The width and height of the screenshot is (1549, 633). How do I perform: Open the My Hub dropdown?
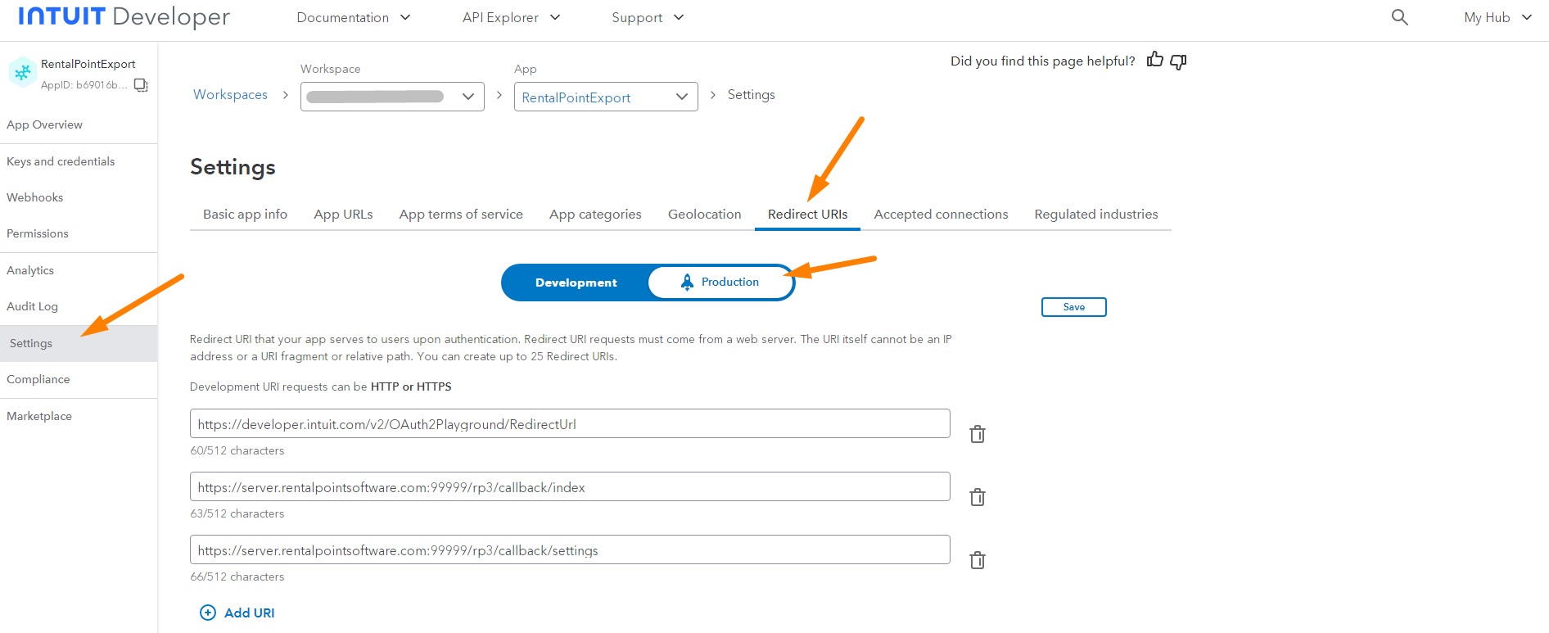(x=1497, y=17)
